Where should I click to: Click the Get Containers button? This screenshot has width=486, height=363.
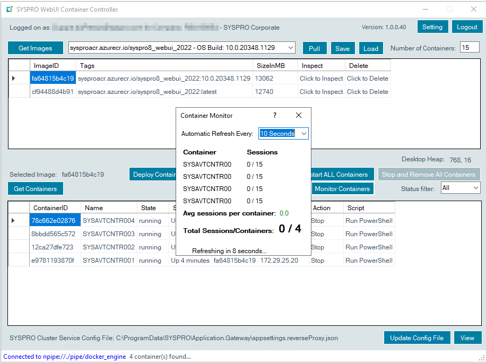point(35,189)
